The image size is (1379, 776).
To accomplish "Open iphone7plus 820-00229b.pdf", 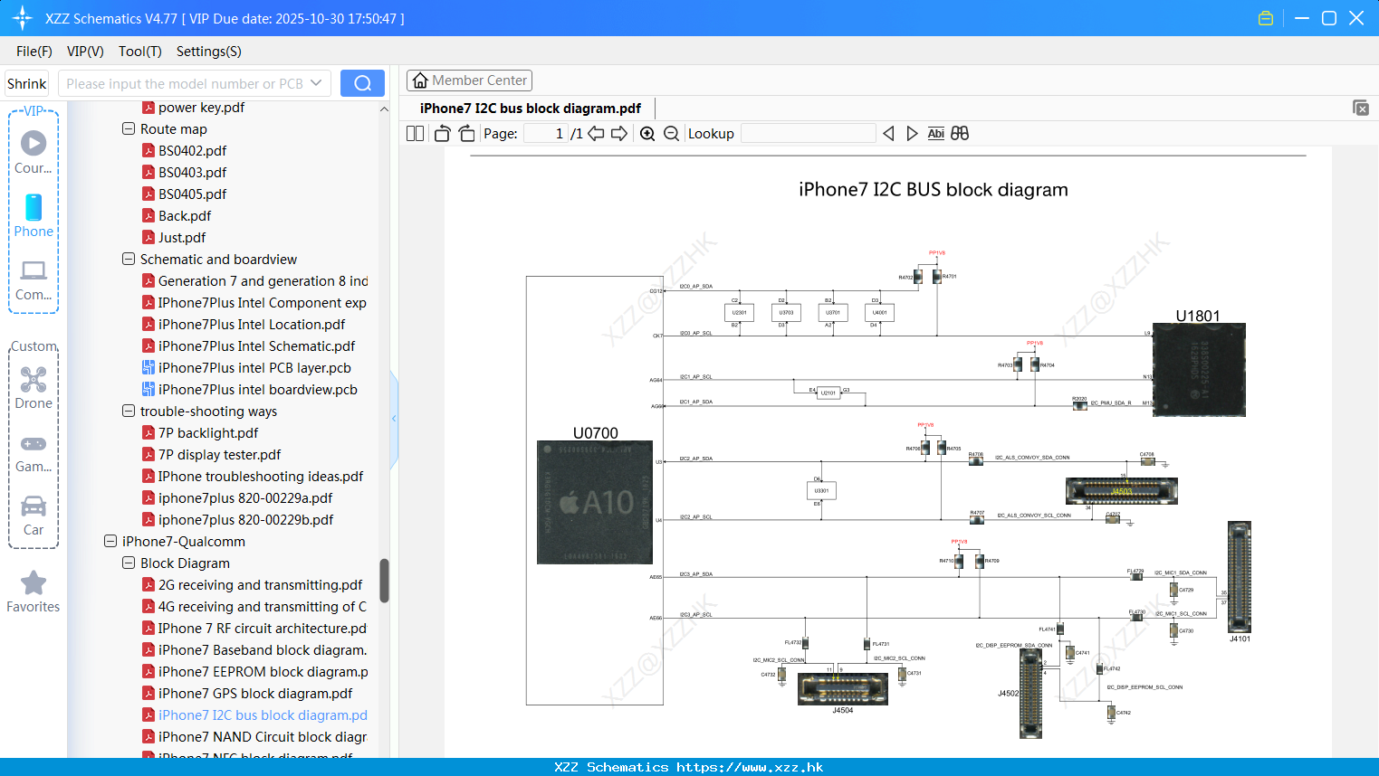I will [245, 520].
